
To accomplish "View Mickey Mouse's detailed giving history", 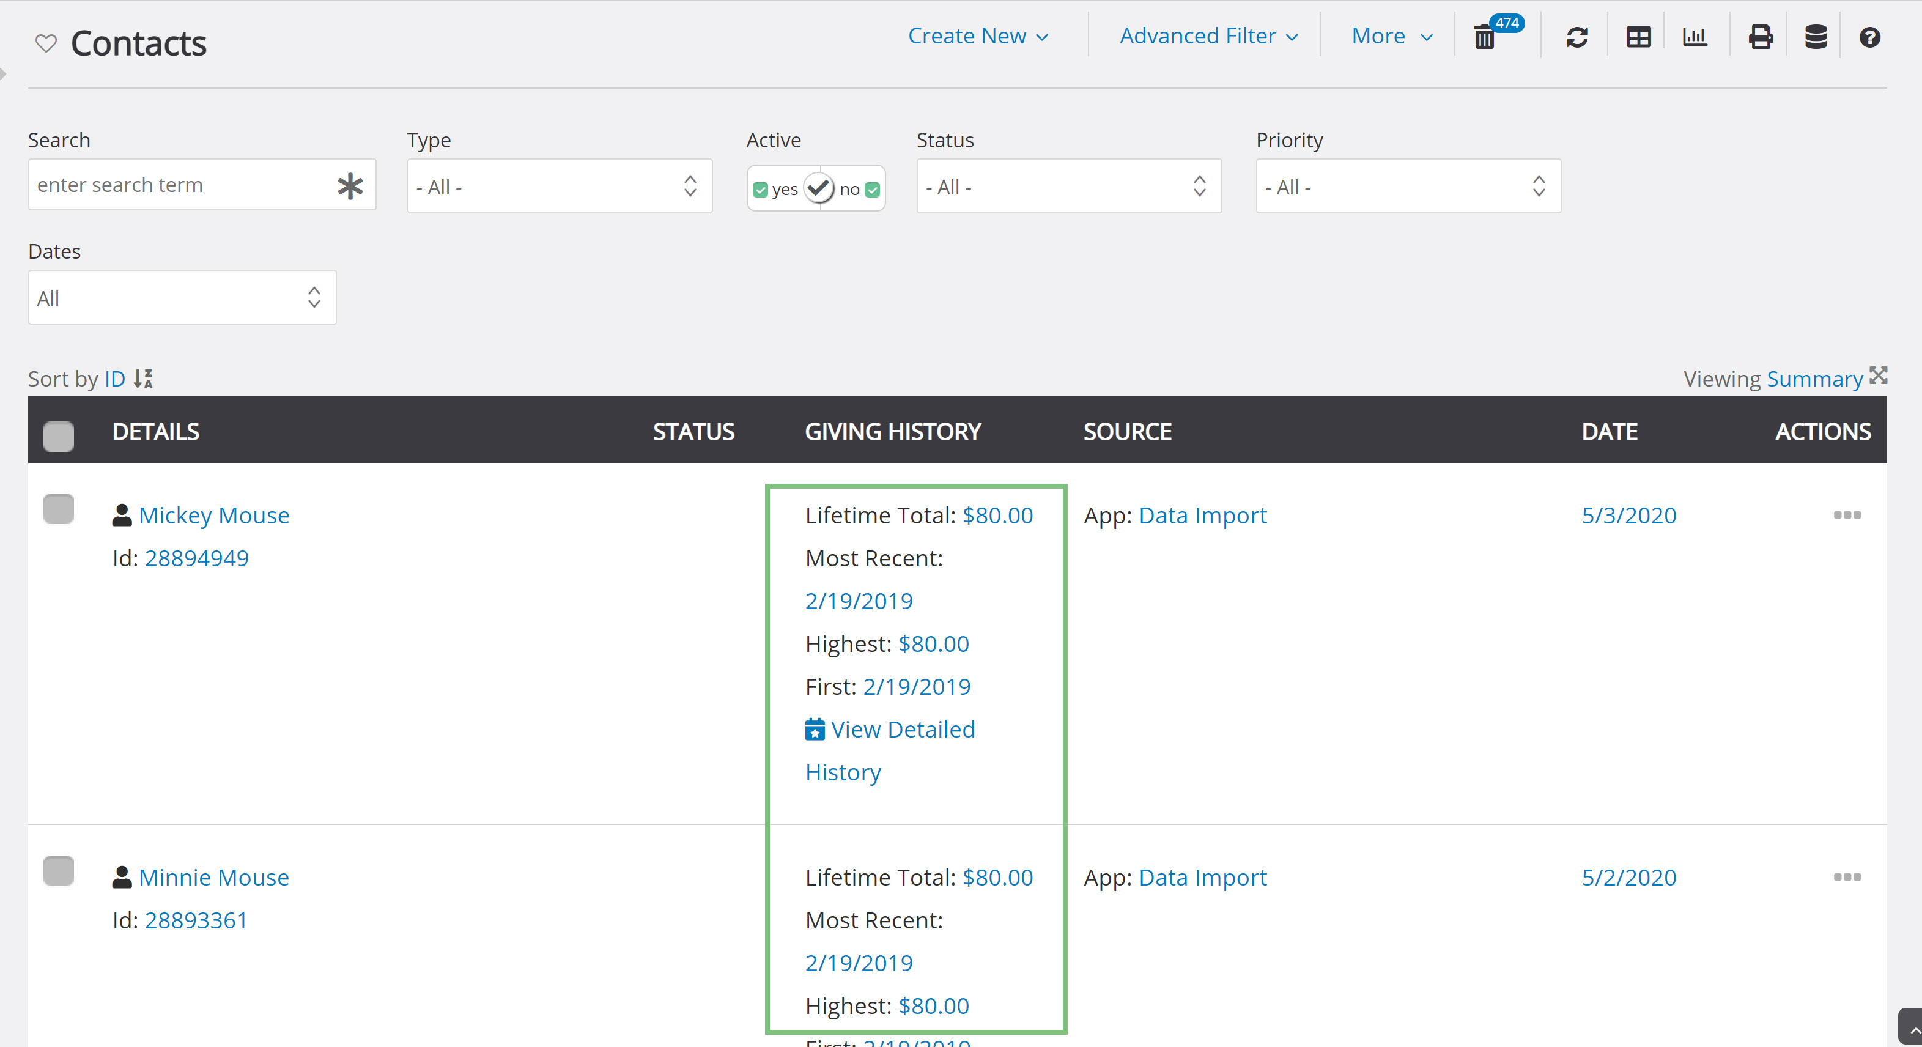I will coord(890,751).
